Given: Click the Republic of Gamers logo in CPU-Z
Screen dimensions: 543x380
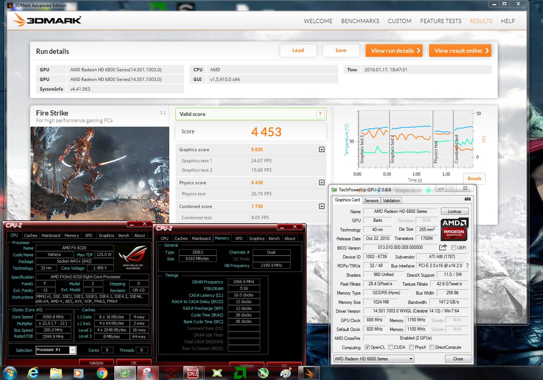Looking at the screenshot, I should pos(133,257).
